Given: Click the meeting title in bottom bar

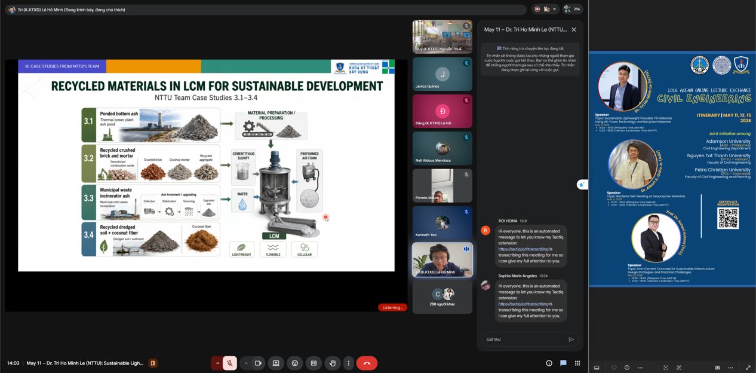Looking at the screenshot, I should click(x=85, y=363).
